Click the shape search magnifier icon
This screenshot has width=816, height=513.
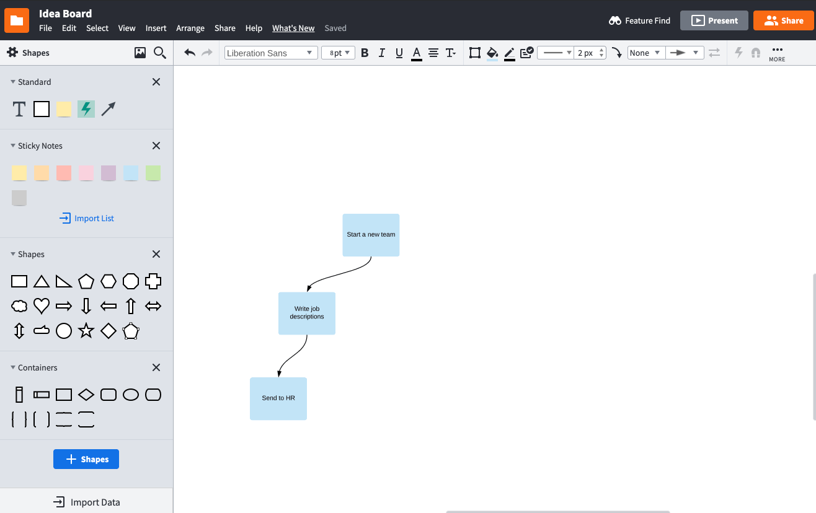tap(160, 53)
